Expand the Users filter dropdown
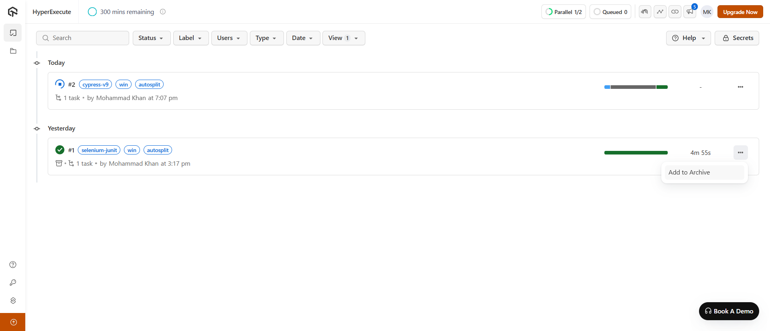Image resolution: width=770 pixels, height=331 pixels. (229, 38)
